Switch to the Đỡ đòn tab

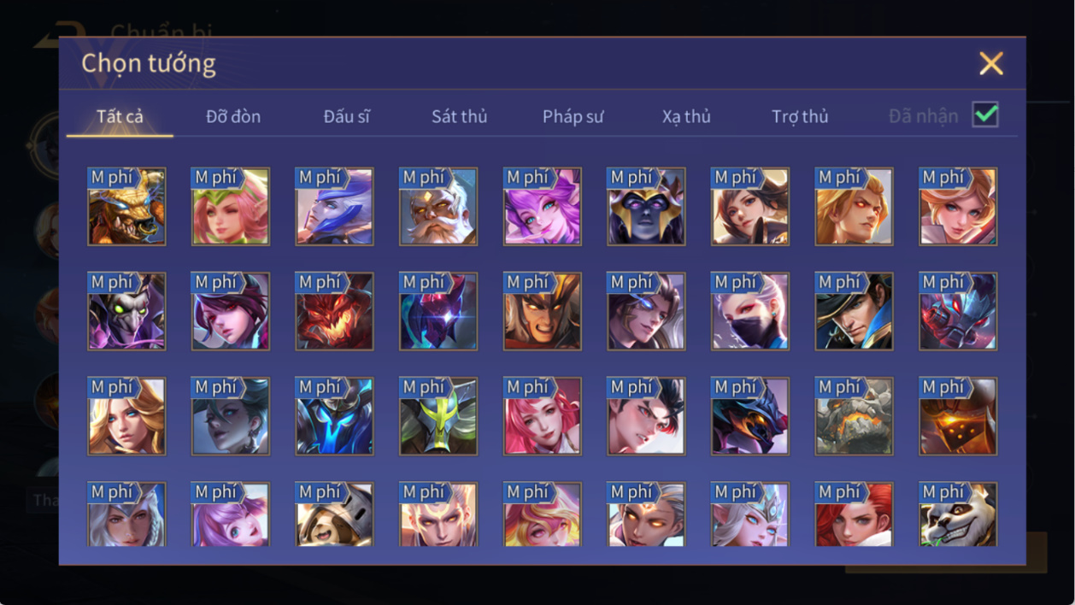pos(233,116)
